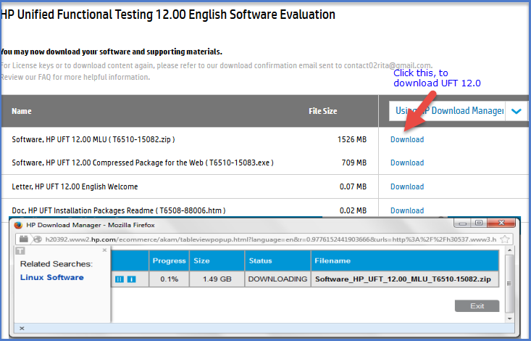This screenshot has width=531, height=341.
Task: Click the popup's scrollbar down arrow
Action: [509, 319]
